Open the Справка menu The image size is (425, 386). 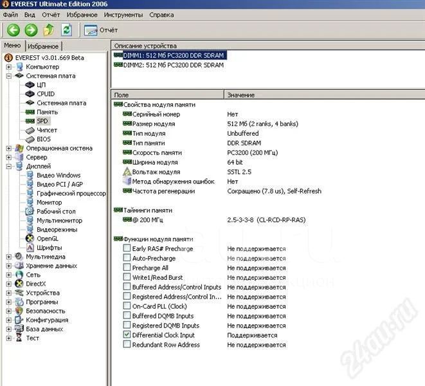coord(161,15)
